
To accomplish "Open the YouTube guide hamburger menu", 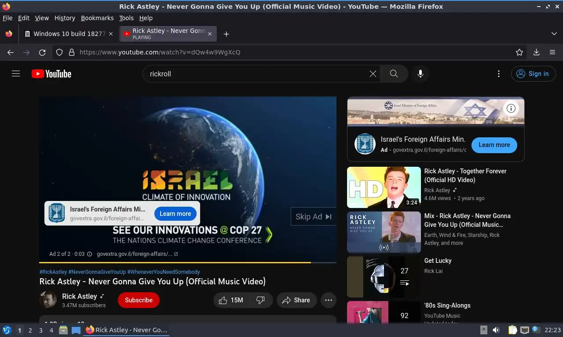I will [16, 74].
